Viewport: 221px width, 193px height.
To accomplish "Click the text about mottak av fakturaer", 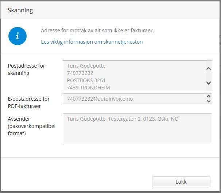I will [x=97, y=31].
